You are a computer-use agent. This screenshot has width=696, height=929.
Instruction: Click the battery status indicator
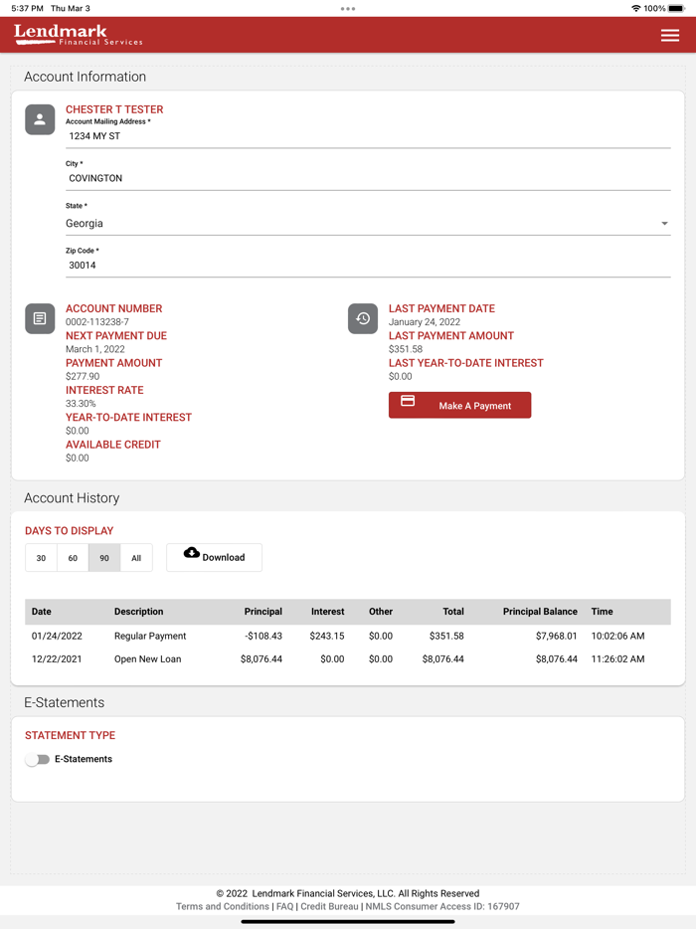[677, 8]
